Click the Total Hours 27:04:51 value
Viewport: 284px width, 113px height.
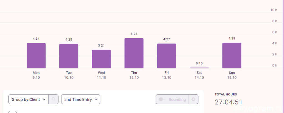pos(229,102)
